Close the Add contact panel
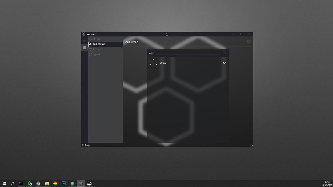The height and width of the screenshot is (187, 333). pyautogui.click(x=248, y=42)
